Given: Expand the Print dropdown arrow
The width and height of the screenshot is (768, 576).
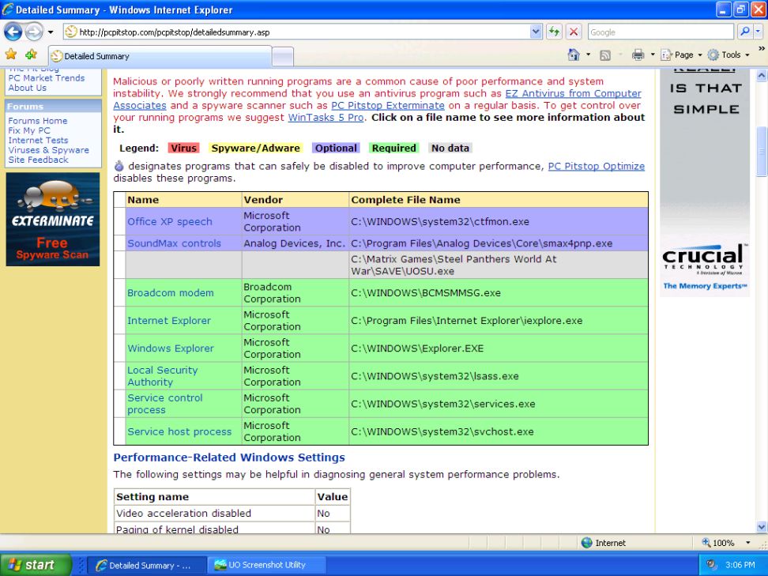Looking at the screenshot, I should [653, 55].
